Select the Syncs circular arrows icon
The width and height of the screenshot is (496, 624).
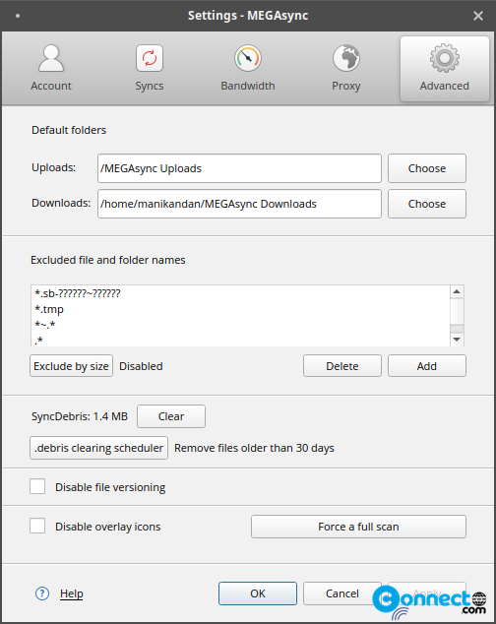coord(150,58)
